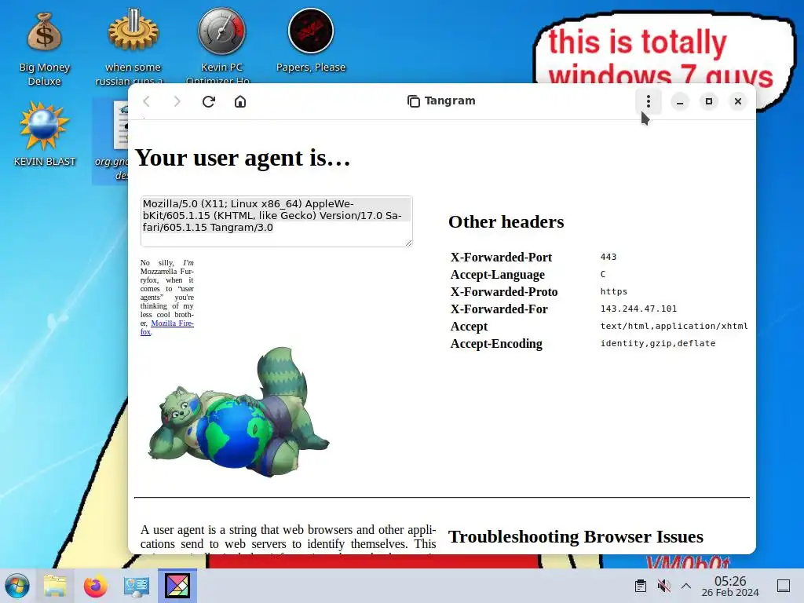
Task: Open Papers, Please desktop icon
Action: (x=311, y=41)
